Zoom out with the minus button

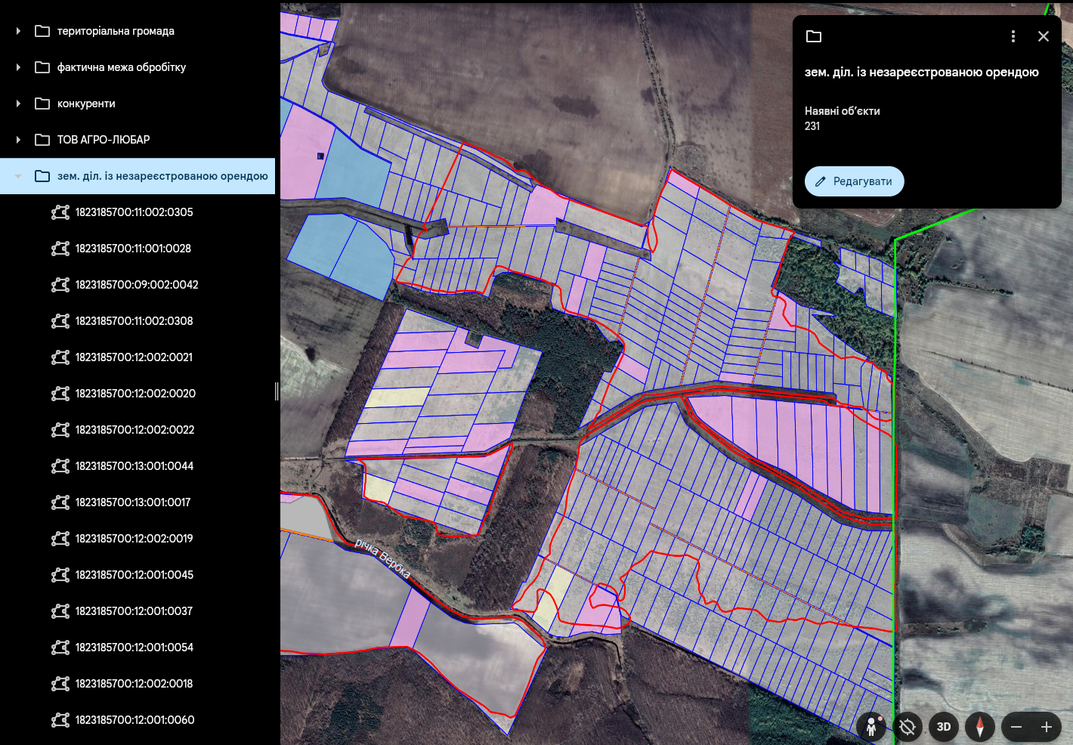coord(1016,727)
